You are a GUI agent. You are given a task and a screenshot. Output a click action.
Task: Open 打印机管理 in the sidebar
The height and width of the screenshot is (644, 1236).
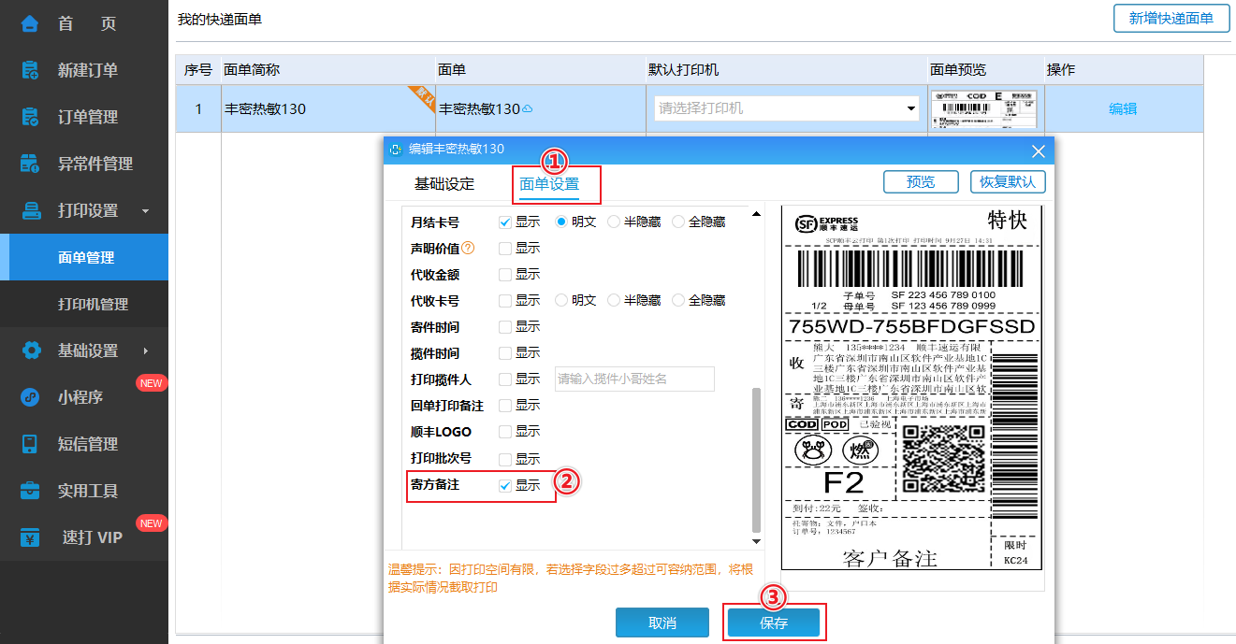click(x=93, y=304)
